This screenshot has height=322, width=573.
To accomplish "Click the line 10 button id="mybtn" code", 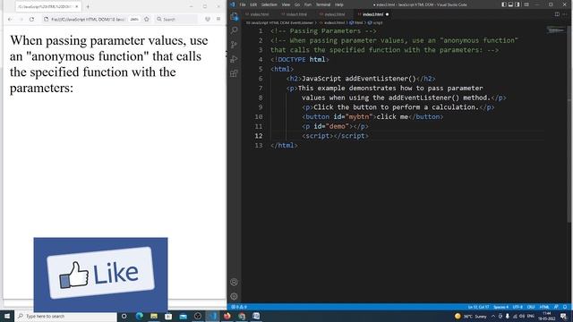I will point(372,117).
